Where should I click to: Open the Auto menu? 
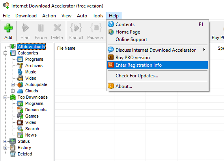[82, 15]
